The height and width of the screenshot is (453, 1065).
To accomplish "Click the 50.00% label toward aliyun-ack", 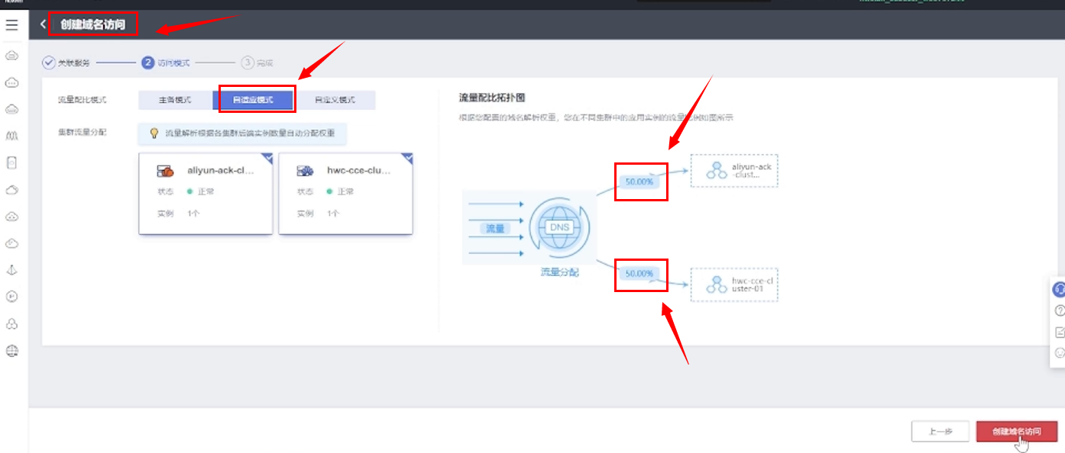I will point(639,182).
